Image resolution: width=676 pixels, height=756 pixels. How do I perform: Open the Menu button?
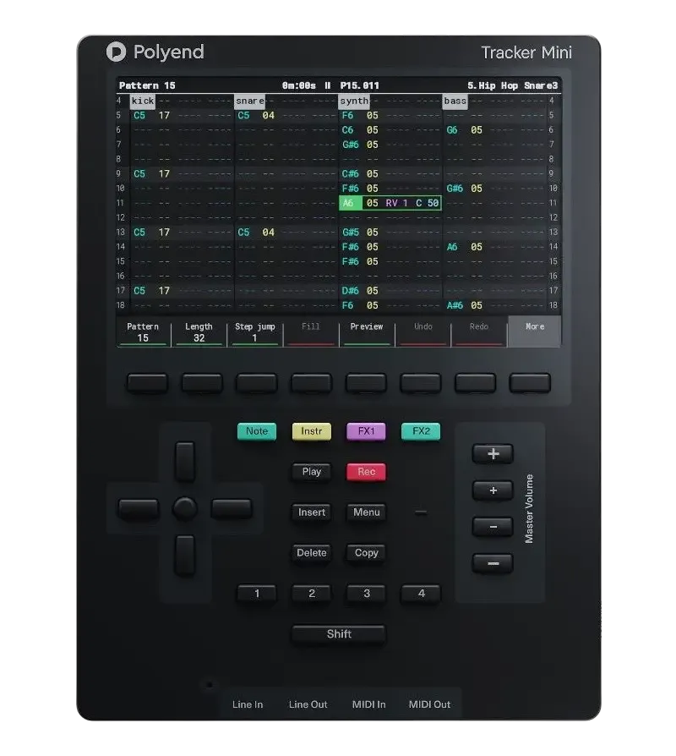click(x=366, y=512)
